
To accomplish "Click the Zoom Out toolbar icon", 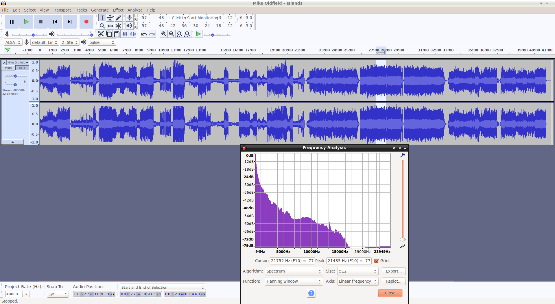I will coord(172,34).
